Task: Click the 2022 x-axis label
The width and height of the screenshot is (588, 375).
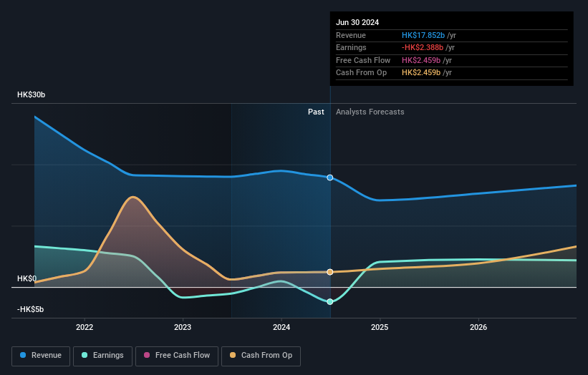Action: [x=85, y=327]
